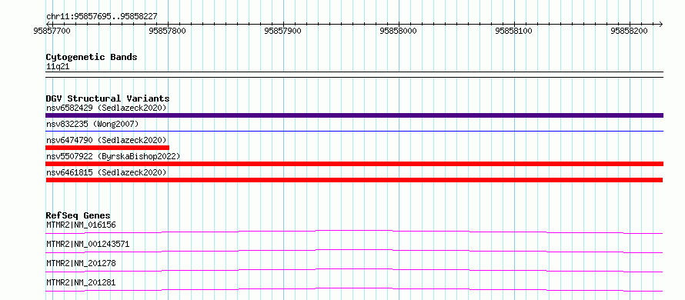Click the magenta NM_016156 gene line

[354, 232]
